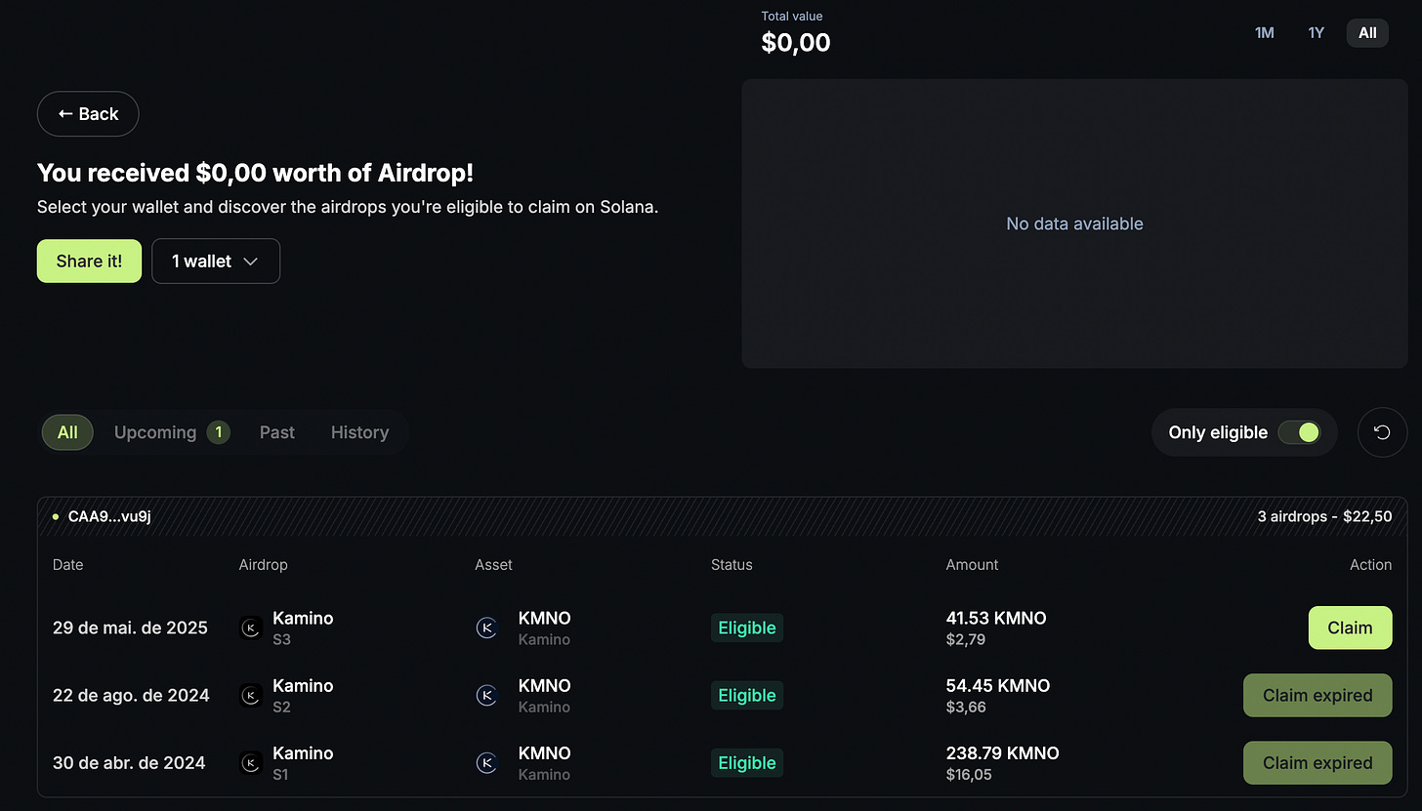This screenshot has width=1422, height=811.
Task: Click the Airdrop column header
Action: 263,565
